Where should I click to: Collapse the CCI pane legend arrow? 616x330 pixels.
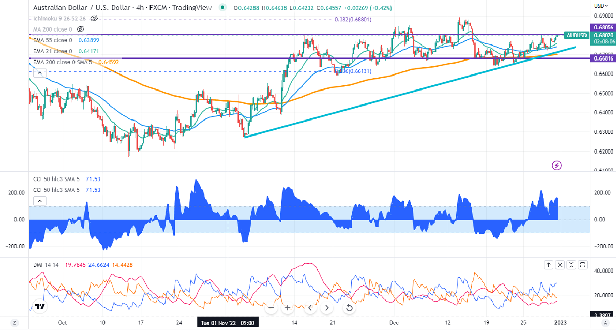tap(40, 201)
